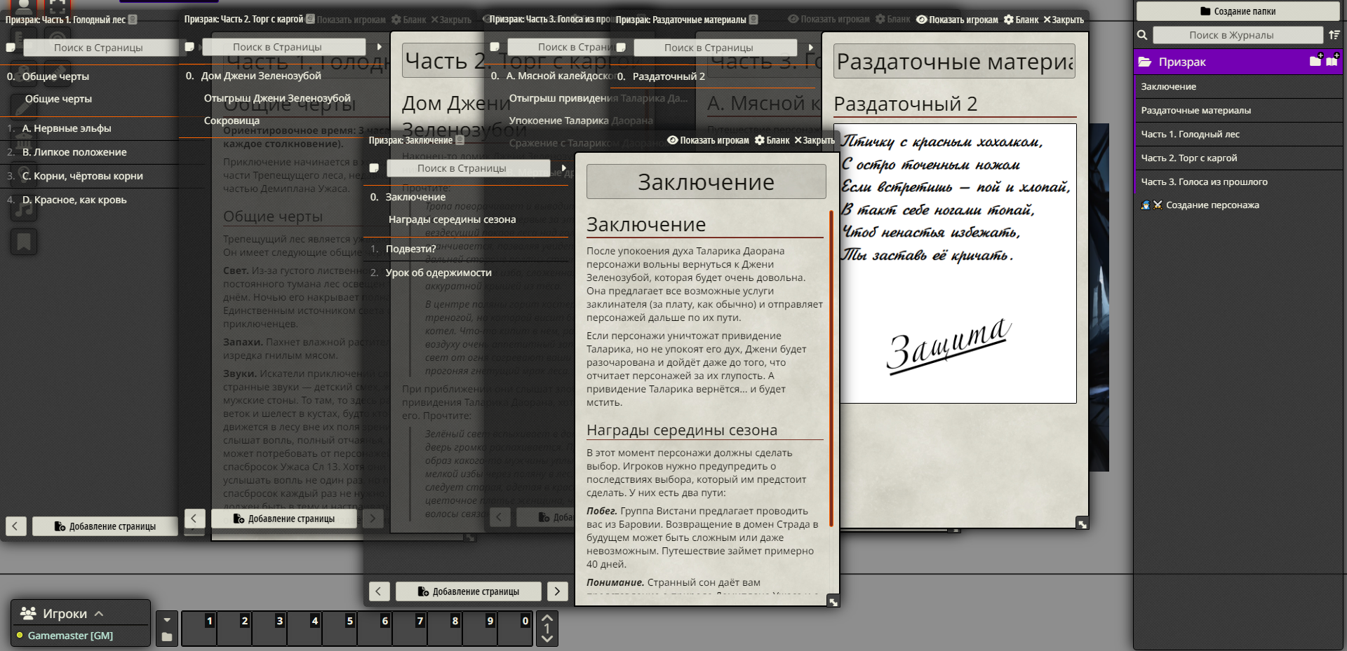This screenshot has height=651, width=1347.
Task: Click the Раздаточные материалы page title field
Action: [x=955, y=62]
